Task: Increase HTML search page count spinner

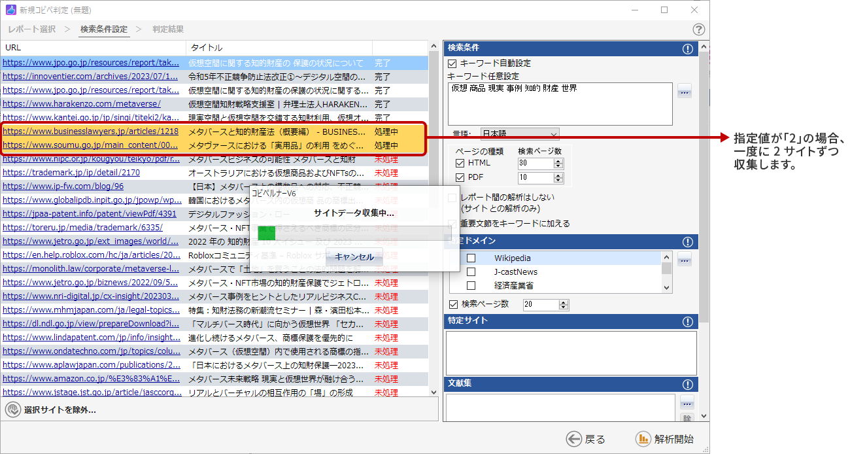Action: (x=558, y=160)
